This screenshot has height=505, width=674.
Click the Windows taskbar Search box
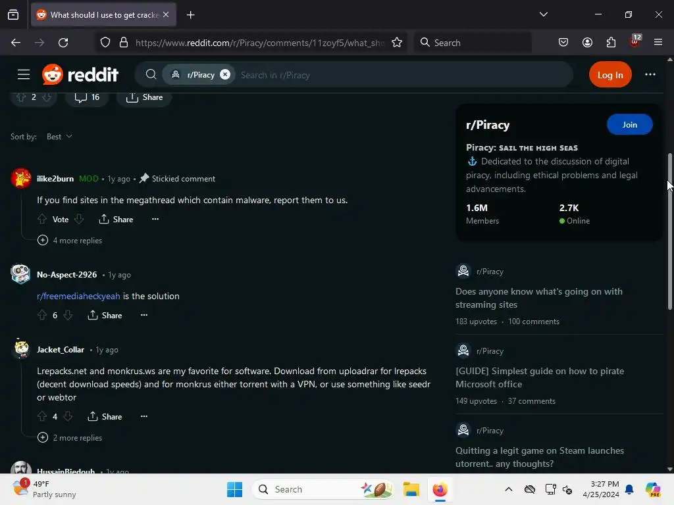tap(323, 489)
